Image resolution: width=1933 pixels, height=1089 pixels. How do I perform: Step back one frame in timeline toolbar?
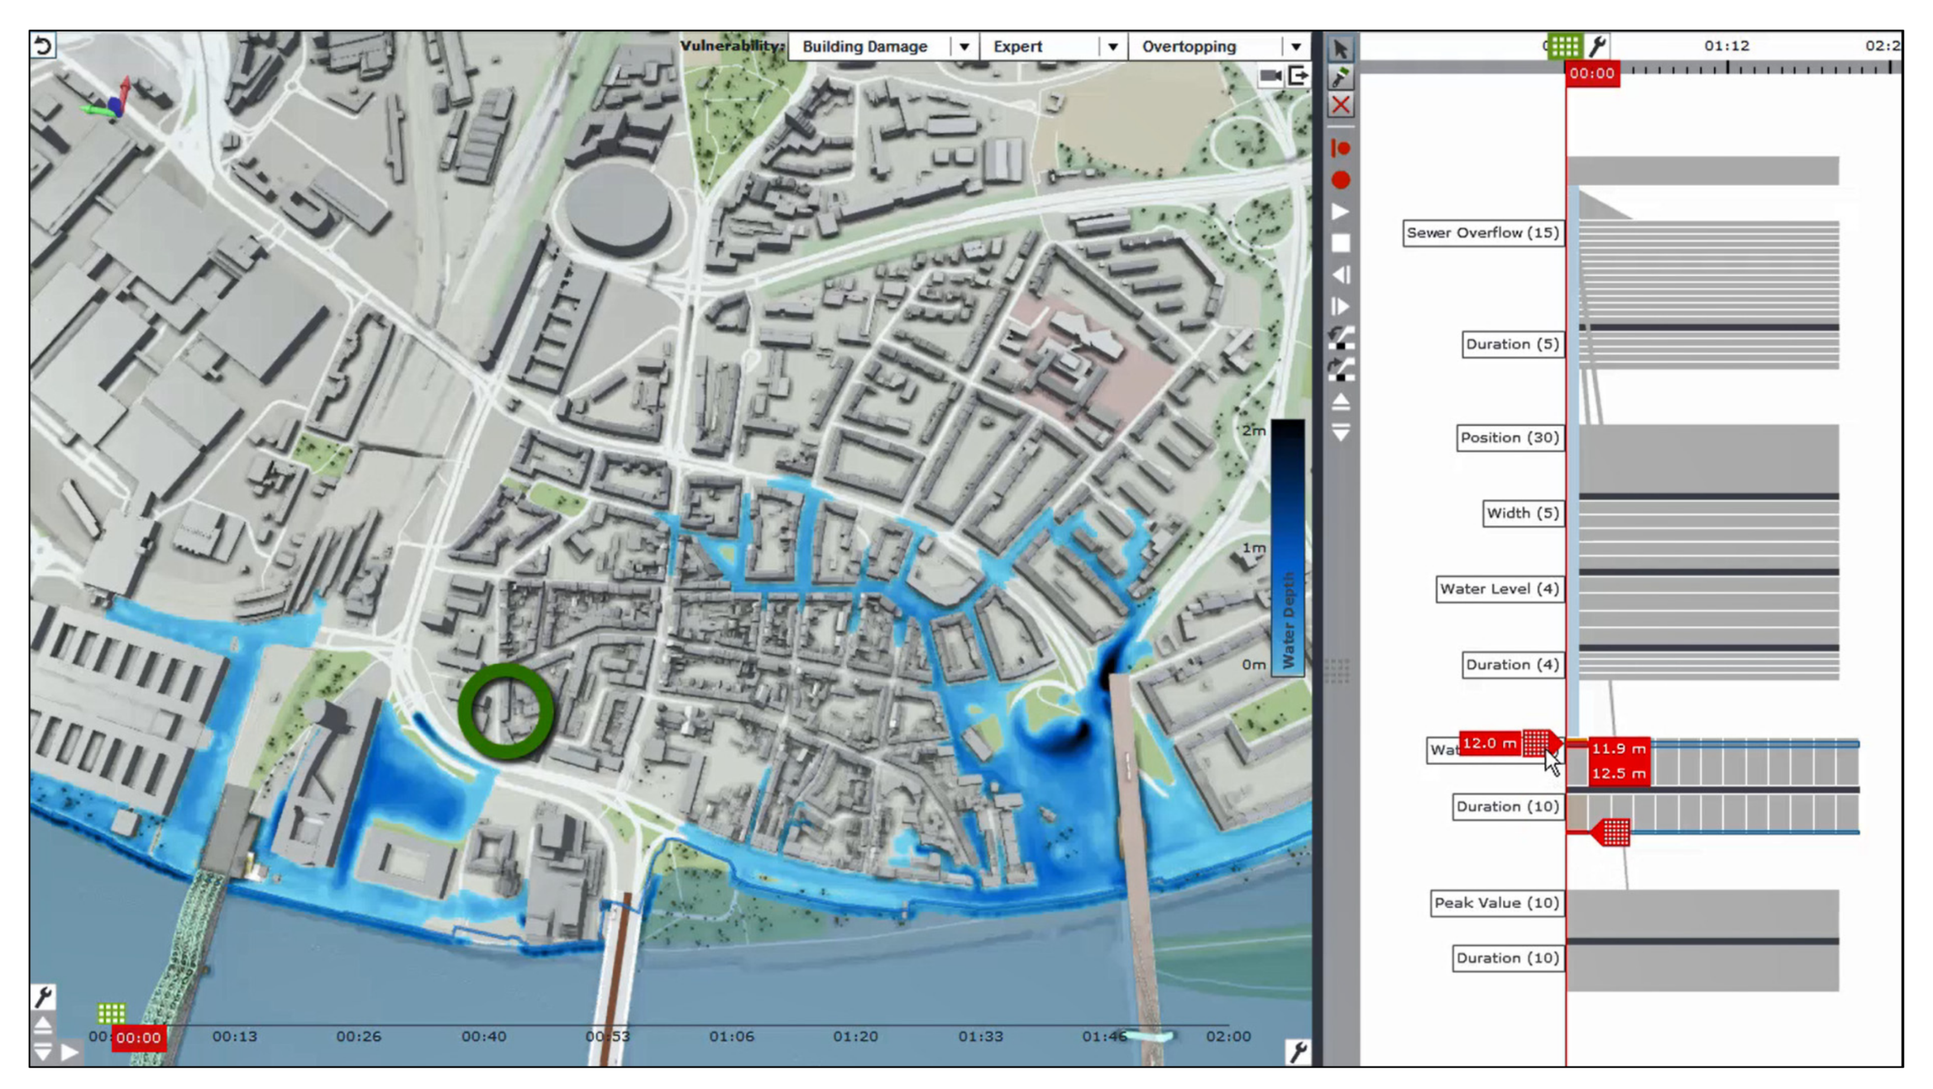point(1340,275)
